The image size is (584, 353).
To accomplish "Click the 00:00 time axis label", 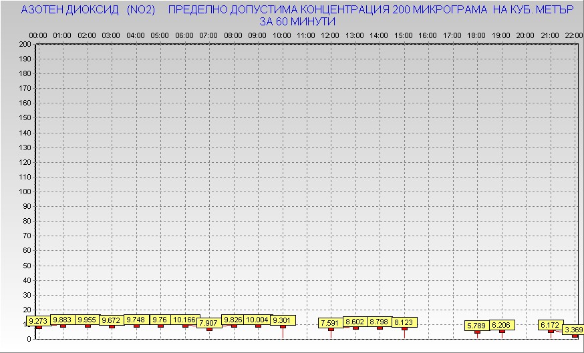I will 38,35.
